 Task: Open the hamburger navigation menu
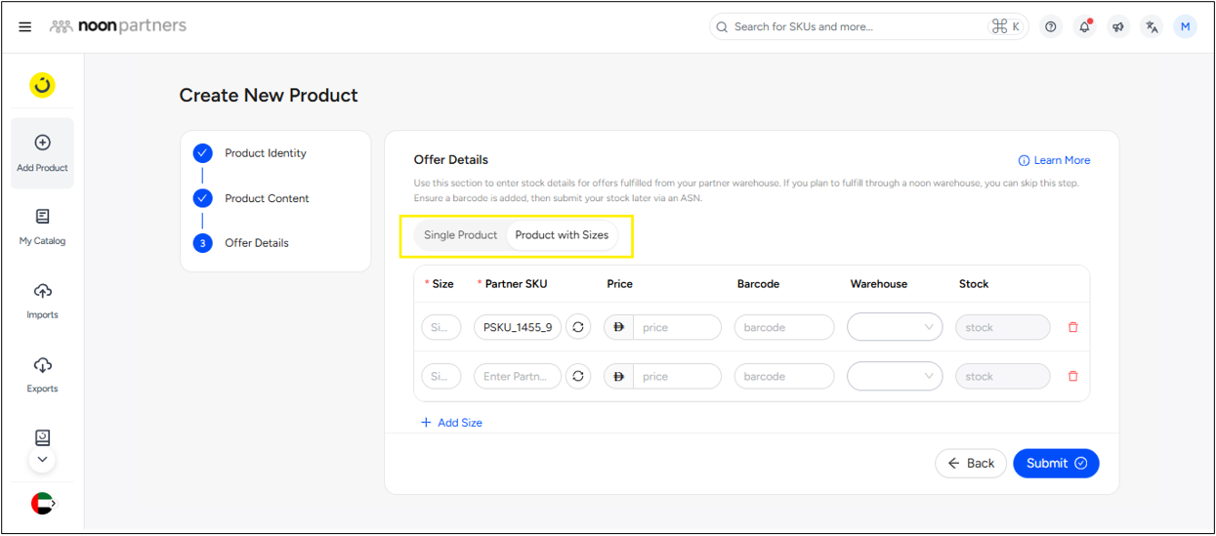(25, 26)
